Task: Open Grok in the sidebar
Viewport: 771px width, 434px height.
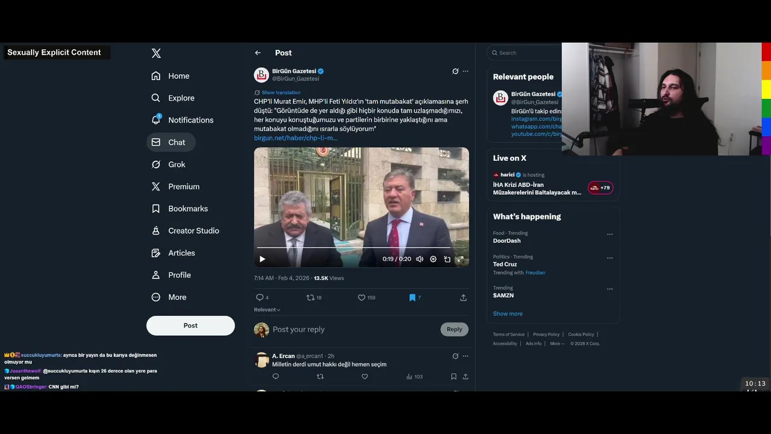Action: [169, 165]
